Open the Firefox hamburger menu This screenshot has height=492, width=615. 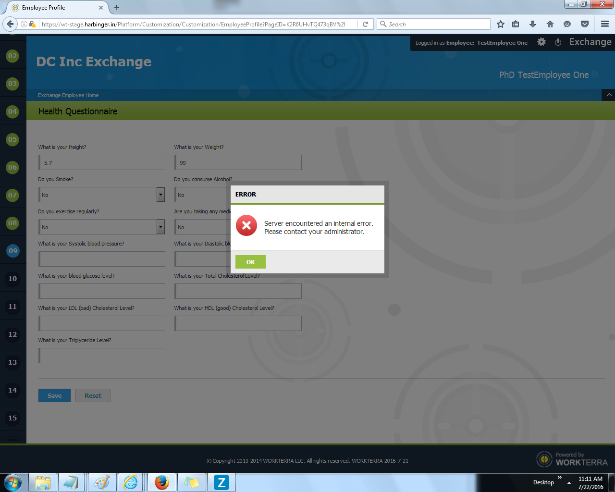tap(605, 24)
